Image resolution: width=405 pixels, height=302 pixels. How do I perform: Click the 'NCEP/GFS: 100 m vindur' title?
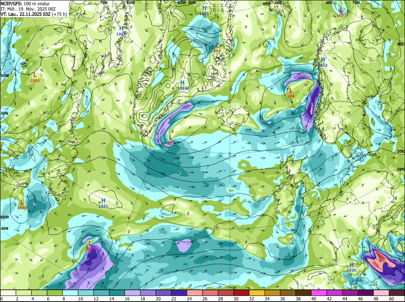point(25,4)
